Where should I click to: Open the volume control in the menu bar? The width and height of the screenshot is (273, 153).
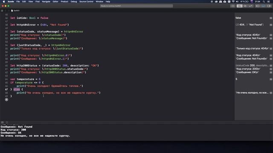237,2
